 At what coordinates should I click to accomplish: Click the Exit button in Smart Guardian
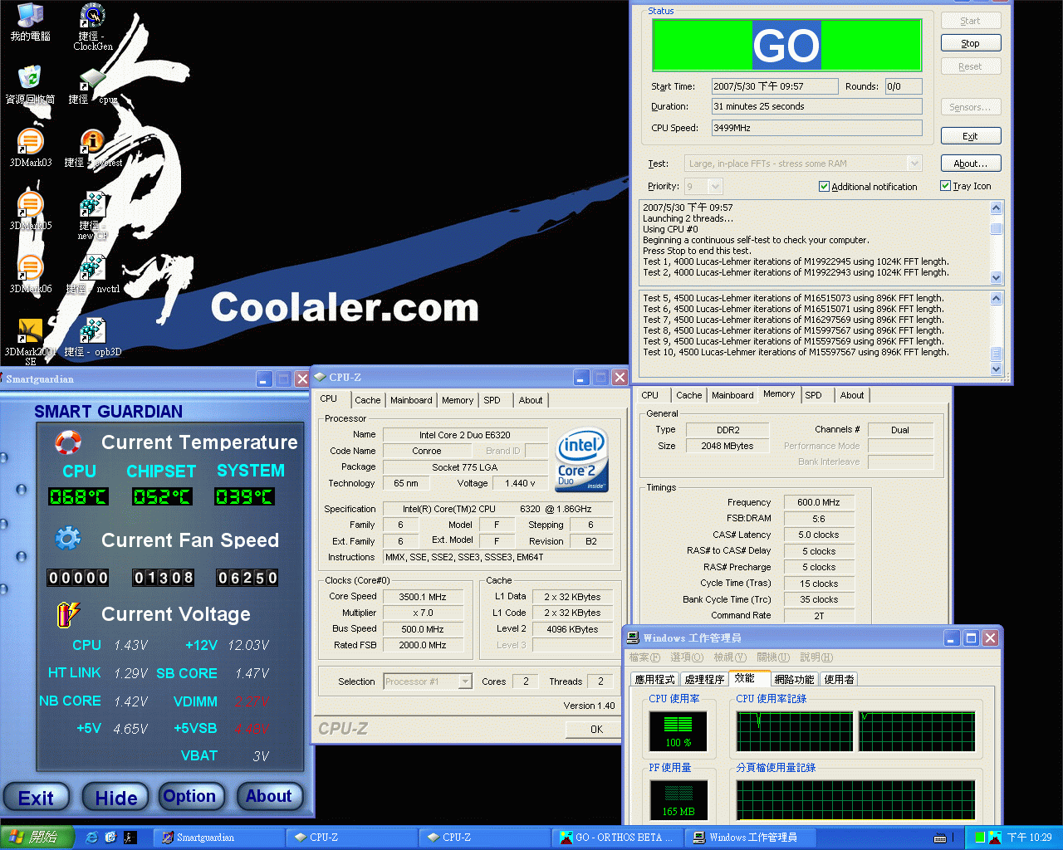pos(36,798)
